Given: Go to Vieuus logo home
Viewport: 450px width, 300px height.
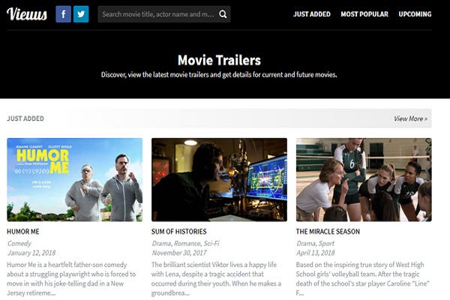Looking at the screenshot, I should tap(27, 14).
